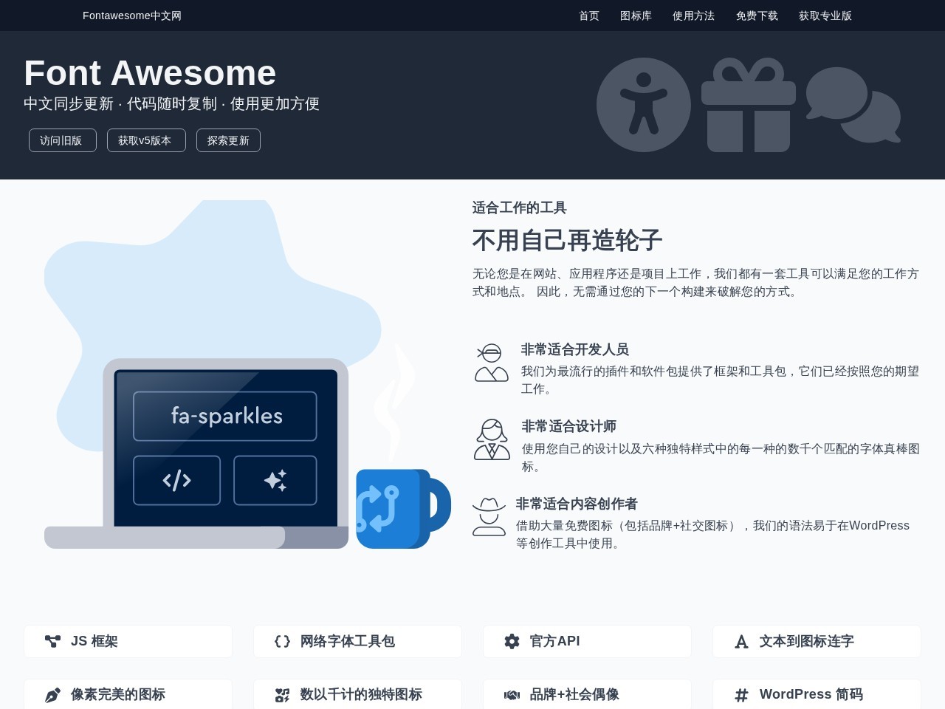This screenshot has height=709, width=945.
Task: Click the gear icon beside 官方API
Action: tap(512, 641)
